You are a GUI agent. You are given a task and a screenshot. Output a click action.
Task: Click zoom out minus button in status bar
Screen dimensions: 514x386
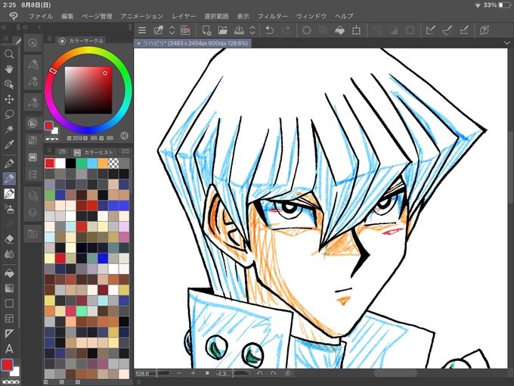click(x=179, y=373)
